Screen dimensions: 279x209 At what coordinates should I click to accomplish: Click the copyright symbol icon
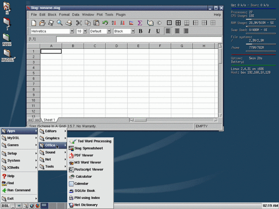pyautogui.click(x=159, y=23)
